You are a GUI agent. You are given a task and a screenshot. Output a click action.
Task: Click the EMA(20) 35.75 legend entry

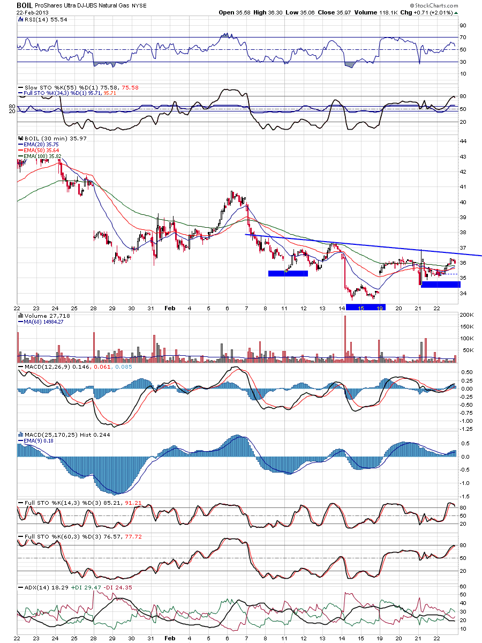pos(42,145)
